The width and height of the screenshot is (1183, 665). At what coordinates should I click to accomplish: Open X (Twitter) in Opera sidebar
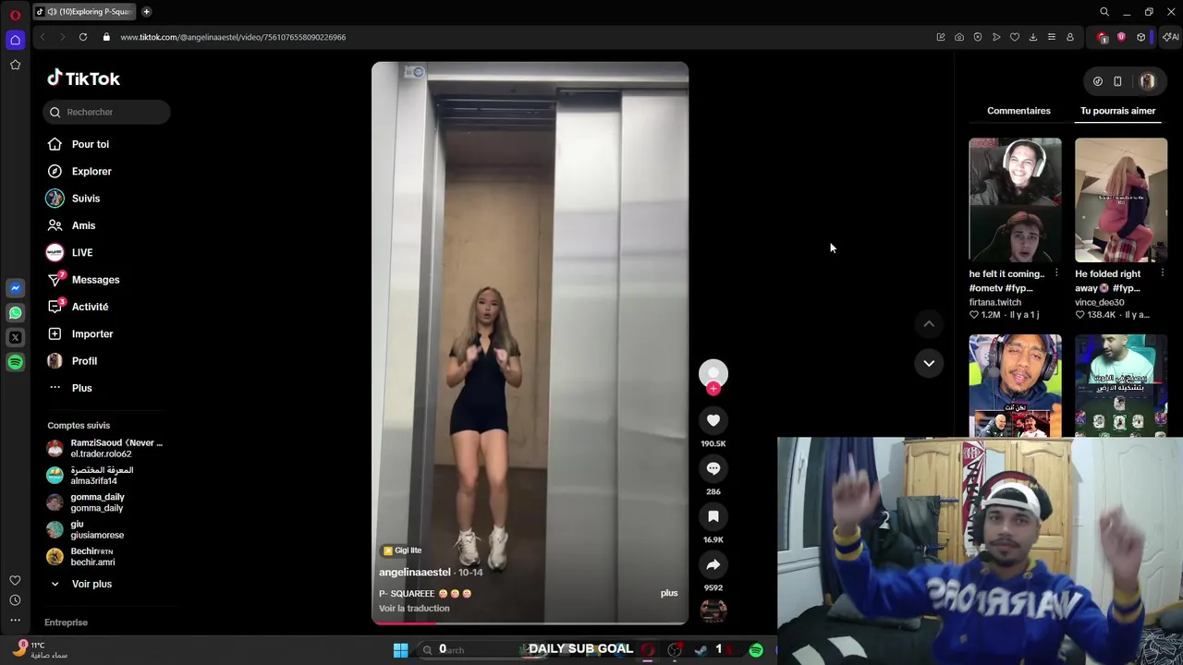[16, 338]
